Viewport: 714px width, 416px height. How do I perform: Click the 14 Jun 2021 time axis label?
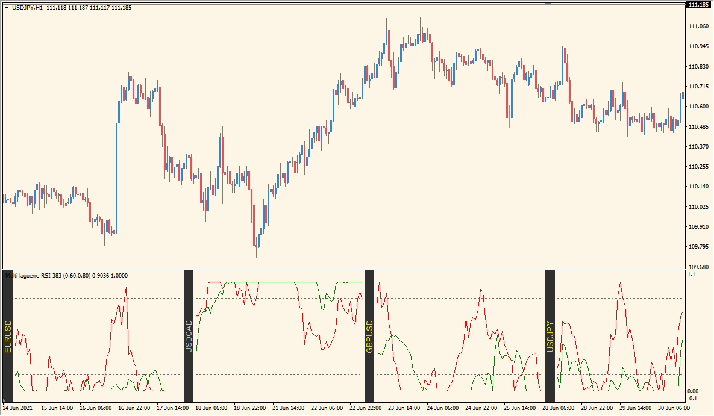pos(18,408)
